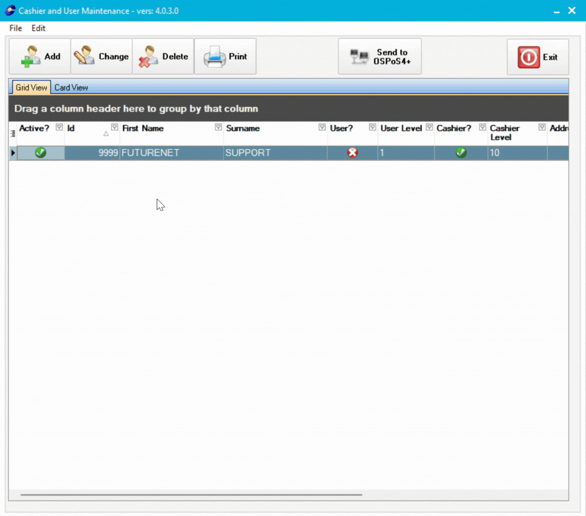Toggle the Cashier? checkmark for FUTURENET
This screenshot has height=516, width=586.
pyautogui.click(x=461, y=153)
